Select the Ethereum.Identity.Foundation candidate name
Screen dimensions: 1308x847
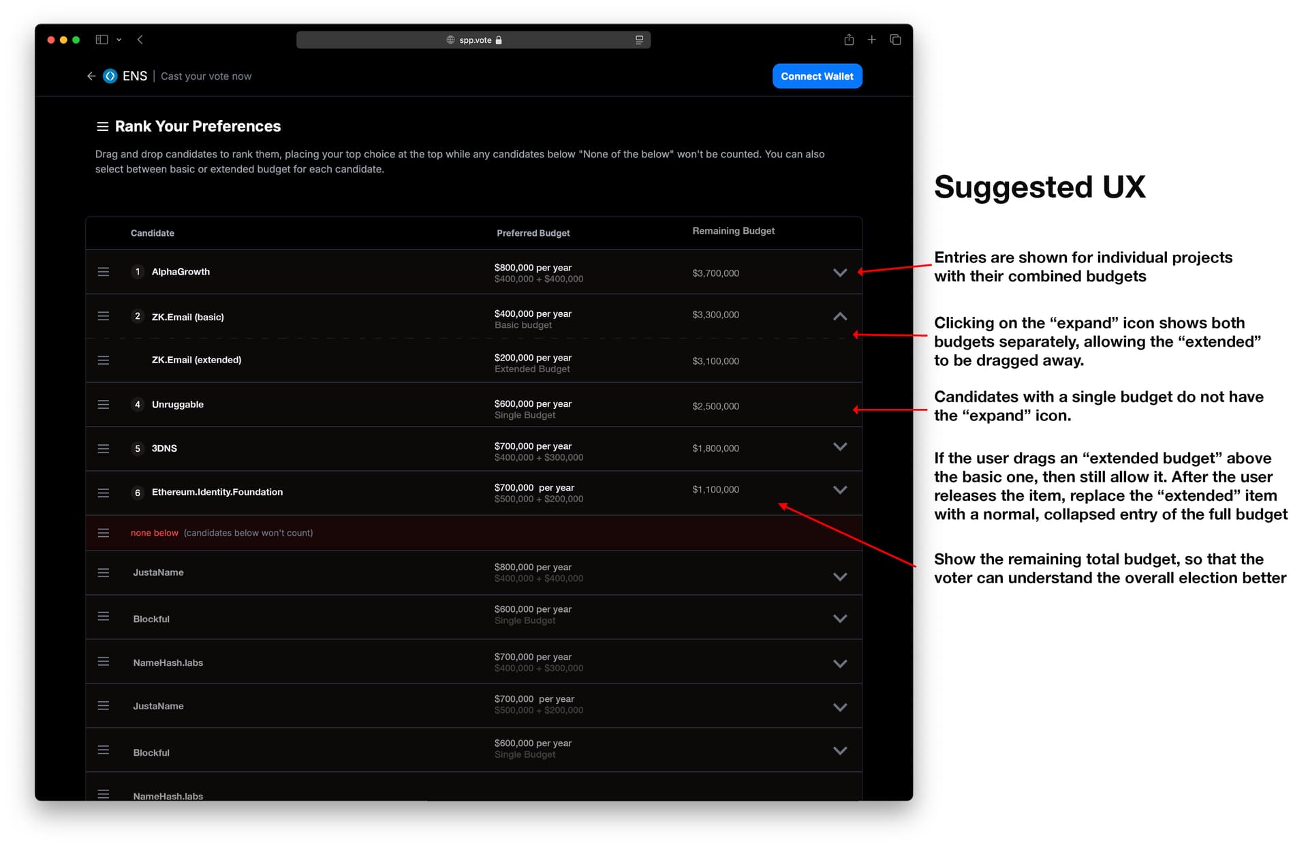click(x=217, y=492)
